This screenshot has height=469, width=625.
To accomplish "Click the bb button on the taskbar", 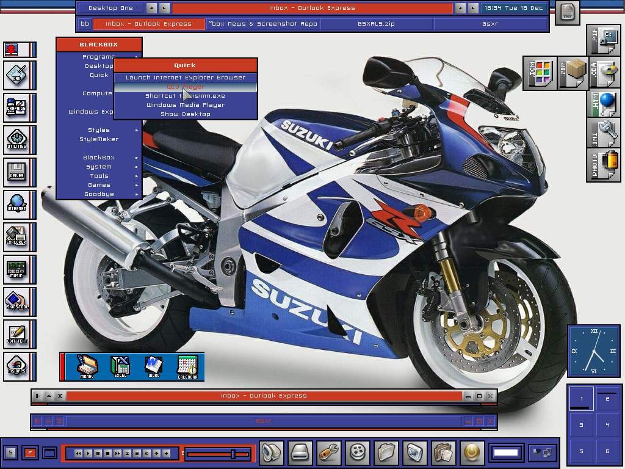I will pyautogui.click(x=84, y=24).
